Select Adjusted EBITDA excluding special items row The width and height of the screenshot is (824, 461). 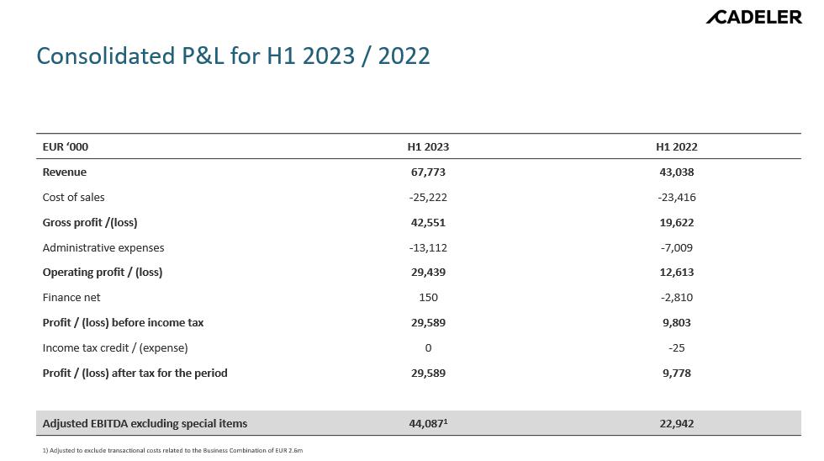[x=145, y=423]
